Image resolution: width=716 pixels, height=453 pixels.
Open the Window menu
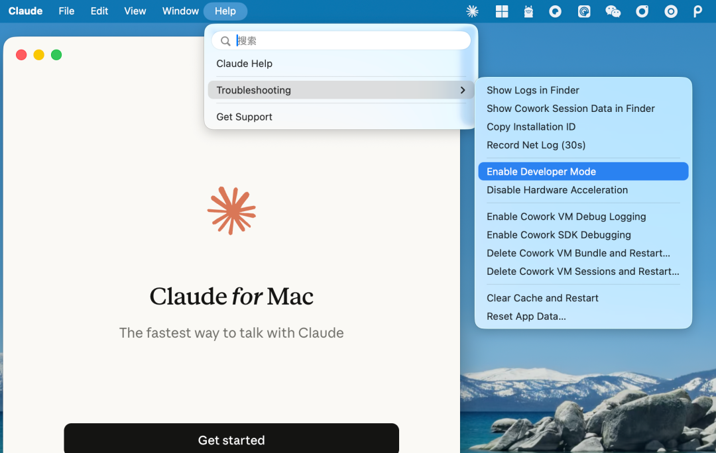(180, 11)
